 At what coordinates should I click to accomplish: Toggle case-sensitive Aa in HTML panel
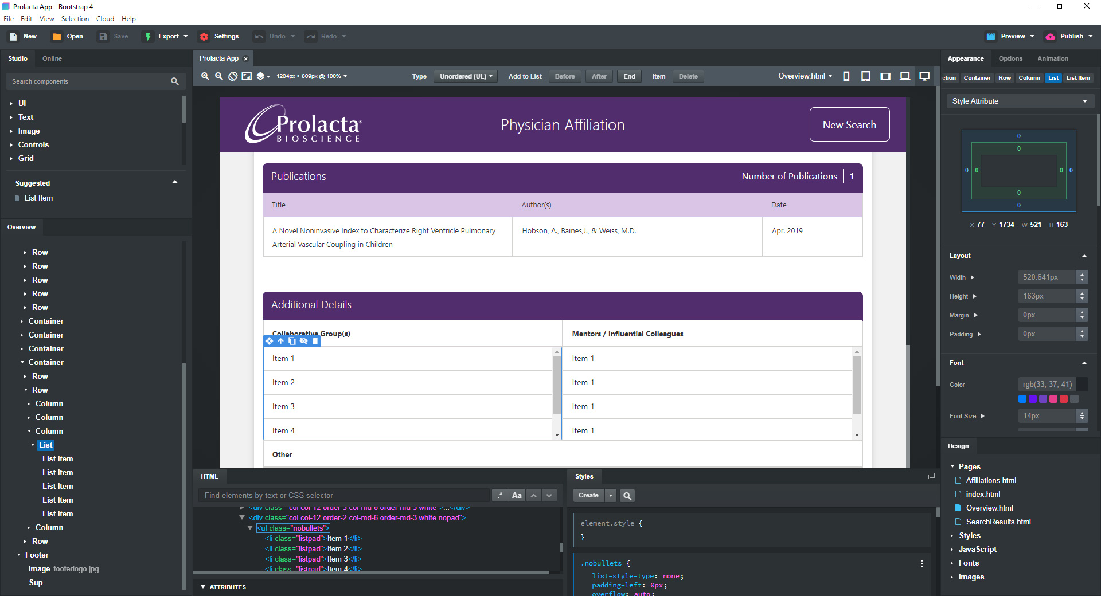click(x=517, y=496)
